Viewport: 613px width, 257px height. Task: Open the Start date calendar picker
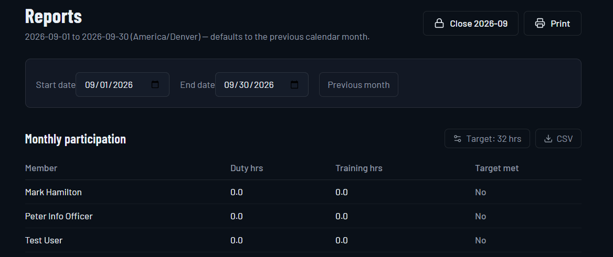(155, 85)
